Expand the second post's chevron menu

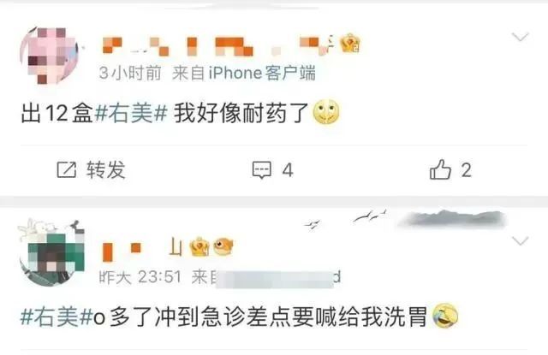tap(520, 241)
